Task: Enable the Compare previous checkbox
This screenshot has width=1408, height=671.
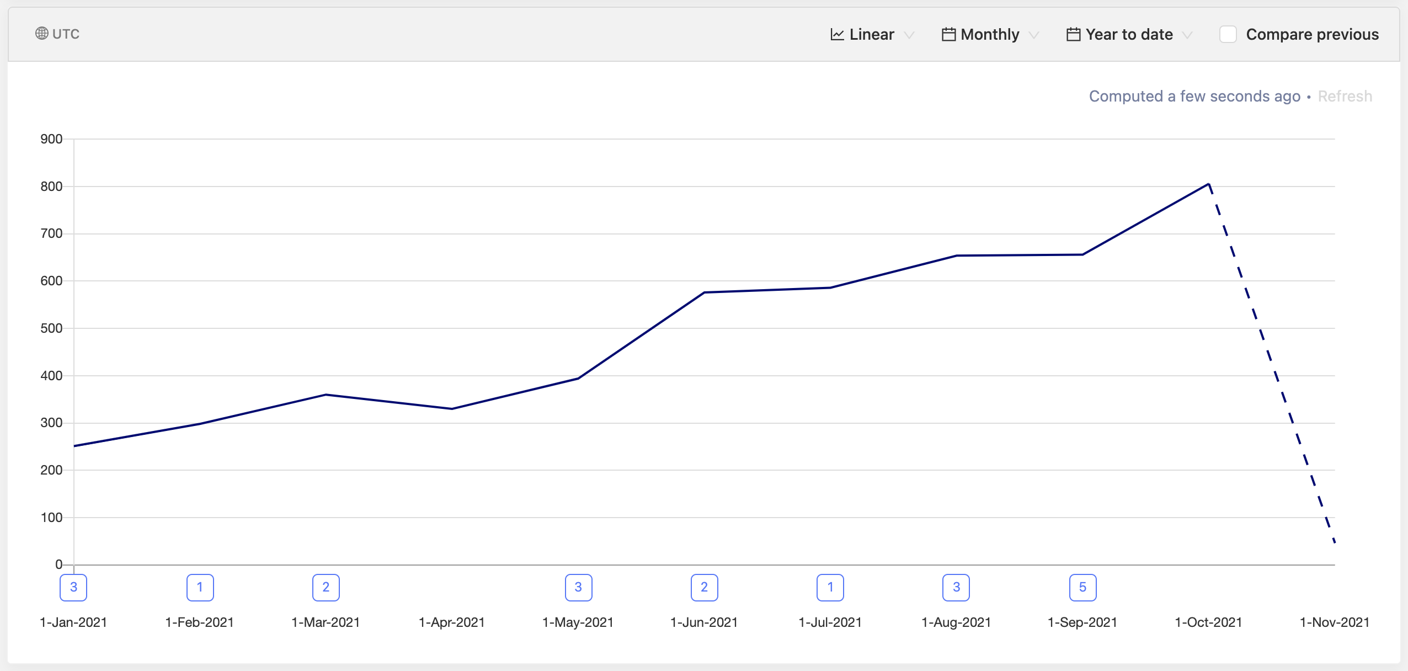Action: 1228,34
